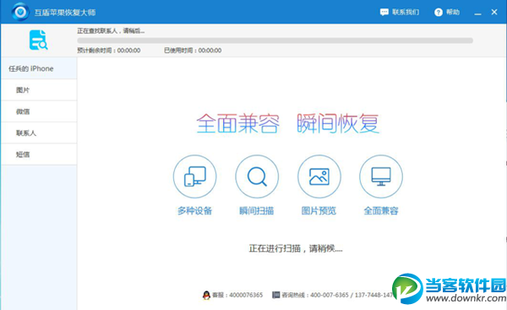Click the 已使用时间 00:00:00 text
Screen dimensions: 507x310
pos(193,51)
